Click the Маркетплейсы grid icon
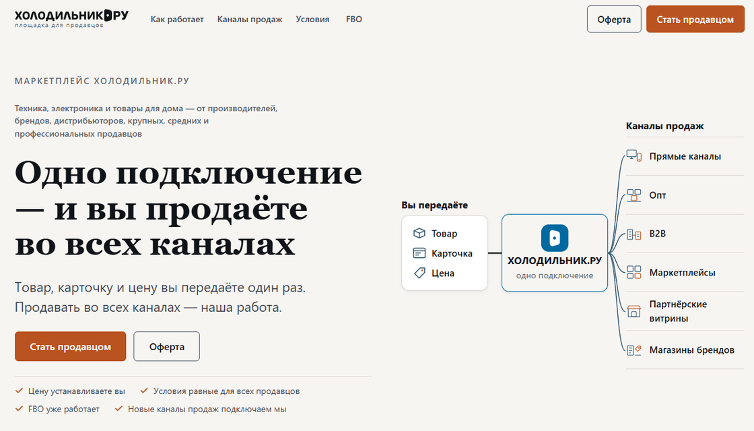The height and width of the screenshot is (431, 754). [x=633, y=272]
